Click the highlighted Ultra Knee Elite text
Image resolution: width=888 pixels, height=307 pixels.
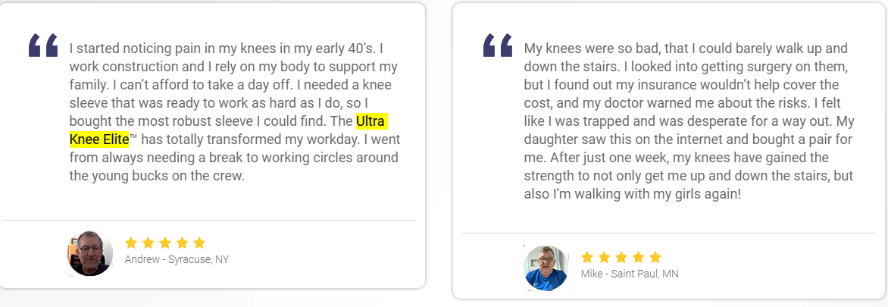click(x=229, y=130)
